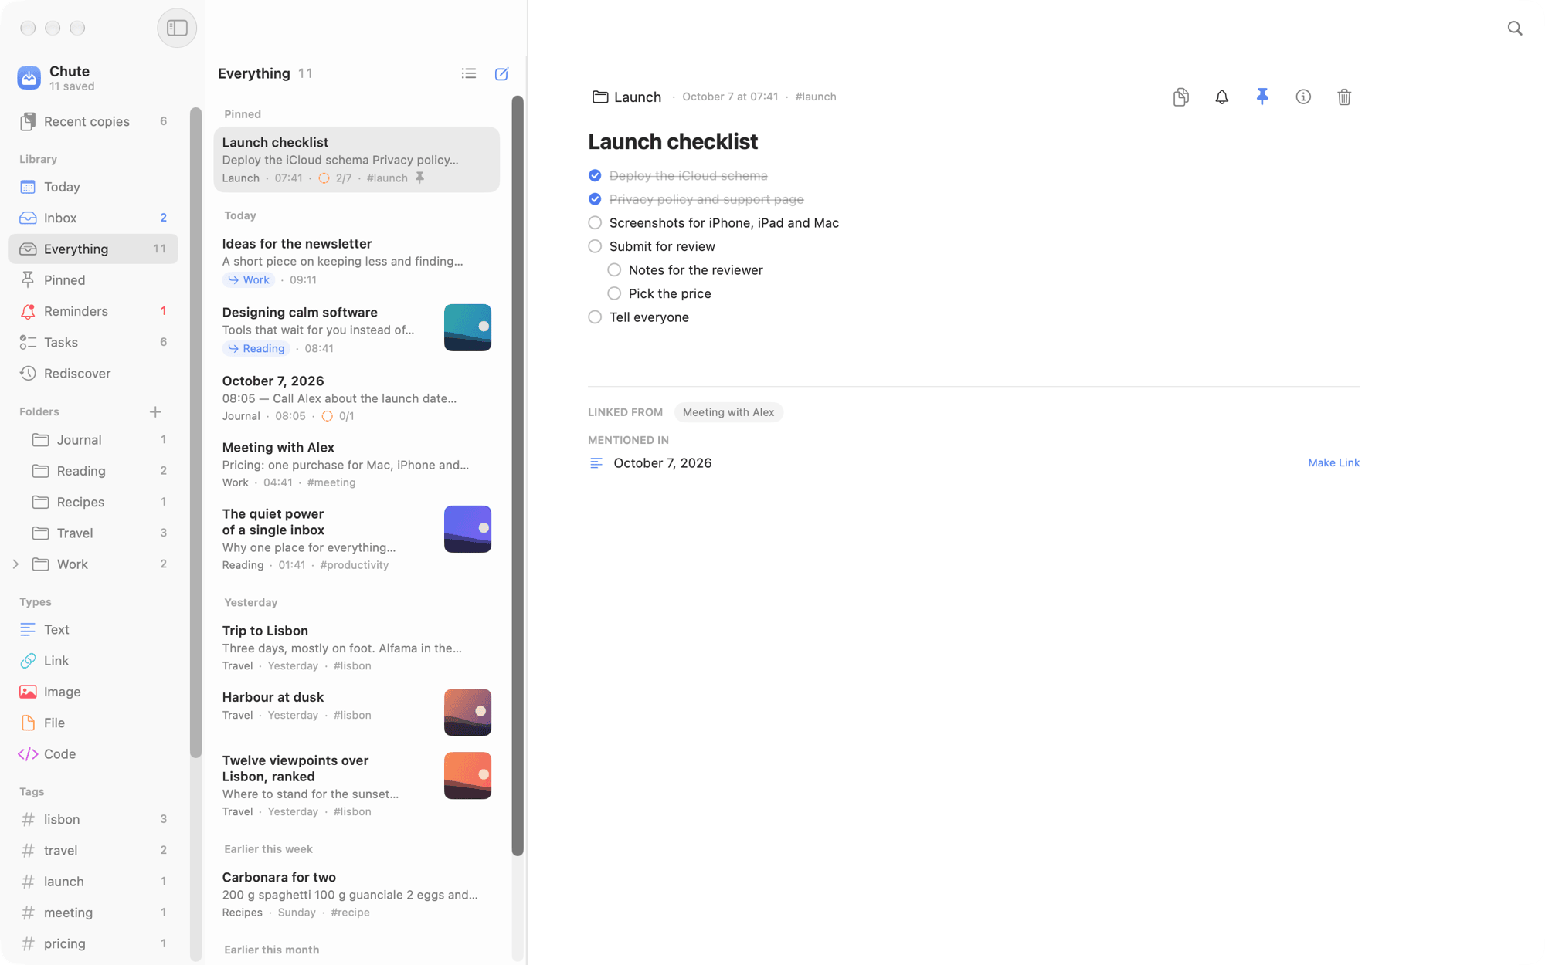Add a new folder with plus icon
1545x965 pixels.
[x=155, y=411]
